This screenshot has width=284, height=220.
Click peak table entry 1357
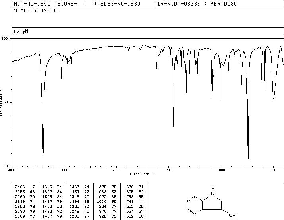74,192
